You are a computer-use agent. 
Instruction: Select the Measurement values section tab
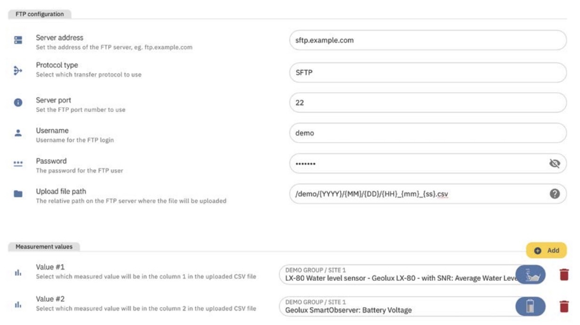coord(44,246)
